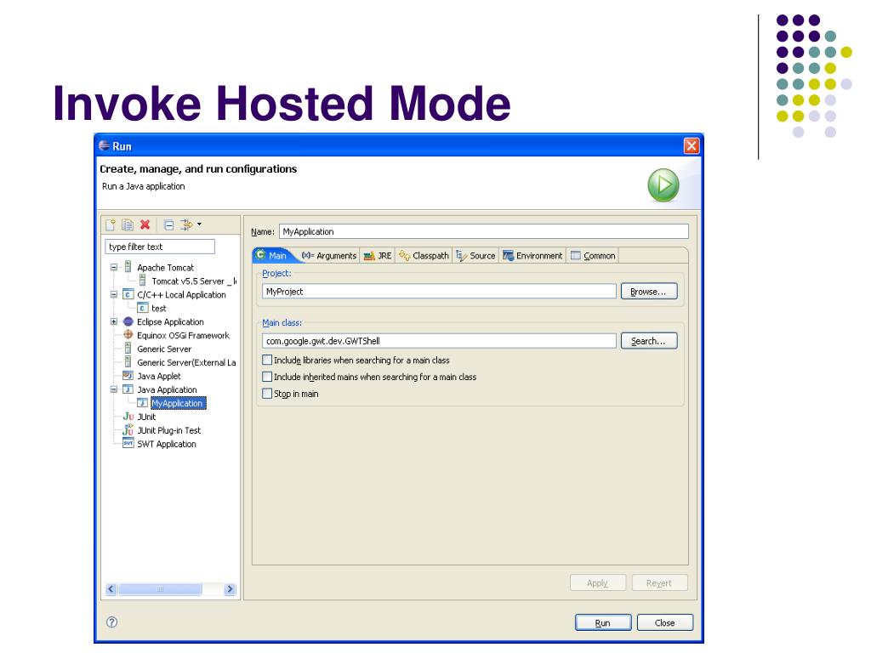Check the Stop in main option
This screenshot has height=653, width=871.
268,394
